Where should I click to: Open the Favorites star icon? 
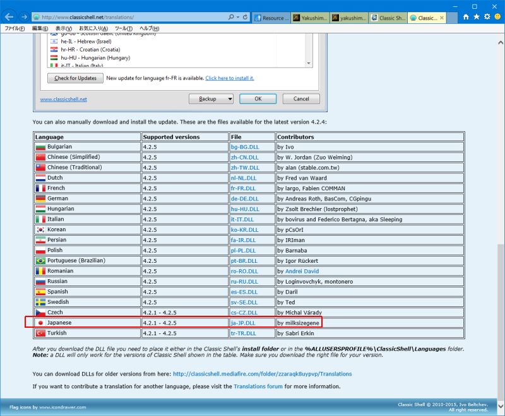[x=476, y=18]
